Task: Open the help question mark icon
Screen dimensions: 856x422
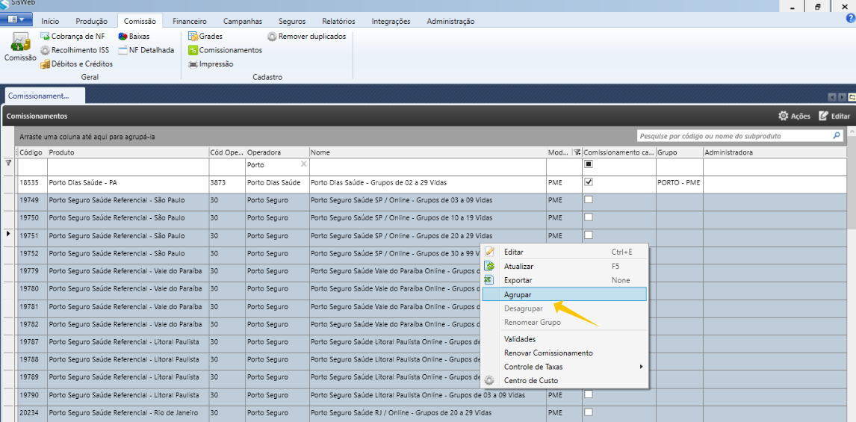Action: (849, 18)
